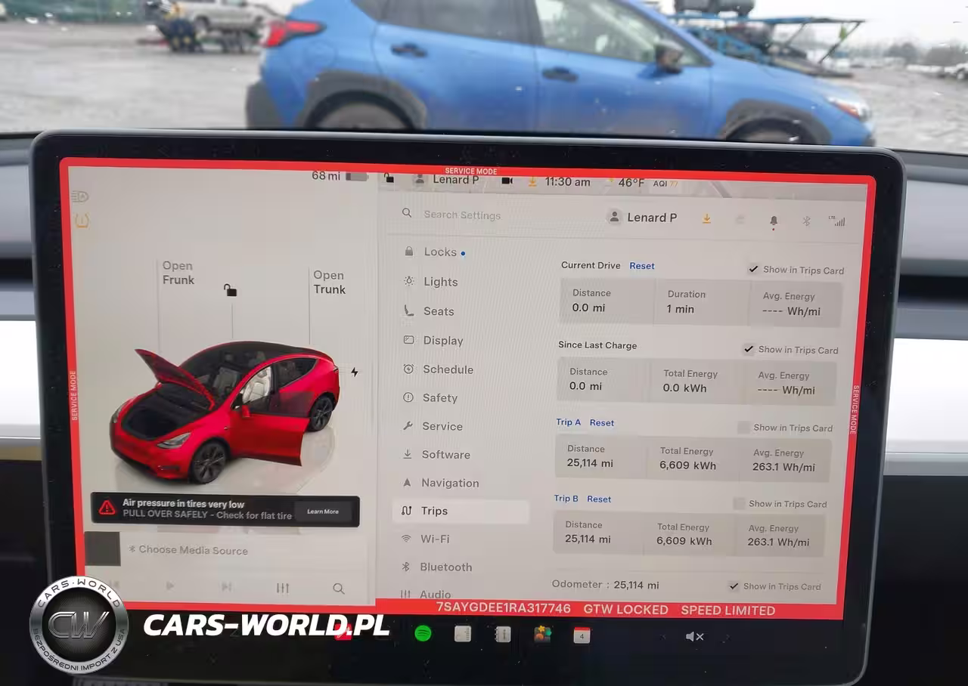968x686 pixels.
Task: Open the calendar app in the dock
Action: point(581,635)
